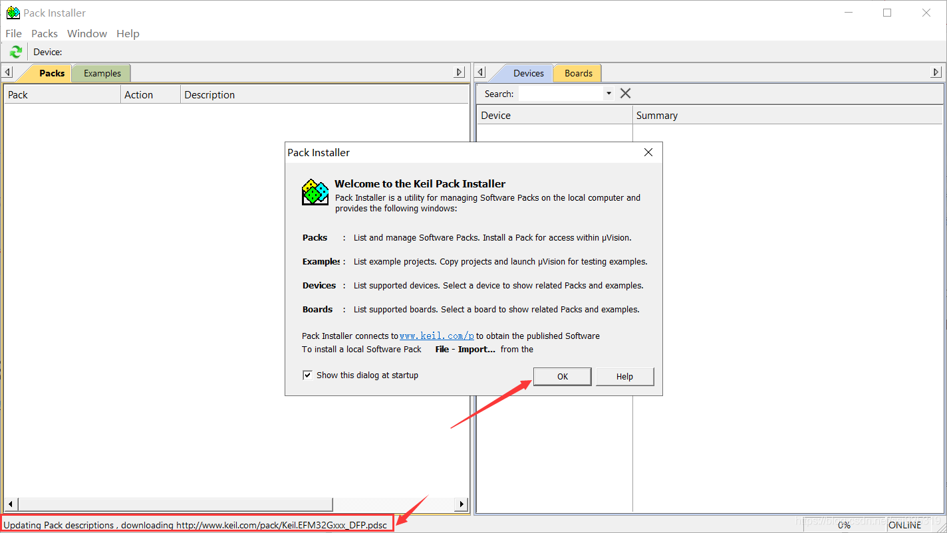Click the green refresh packs icon

point(16,52)
